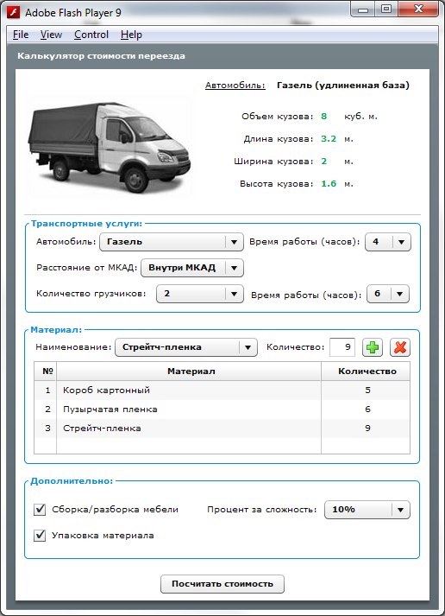The height and width of the screenshot is (616, 445).
Task: Expand the Наименование material dropdown
Action: tap(185, 347)
